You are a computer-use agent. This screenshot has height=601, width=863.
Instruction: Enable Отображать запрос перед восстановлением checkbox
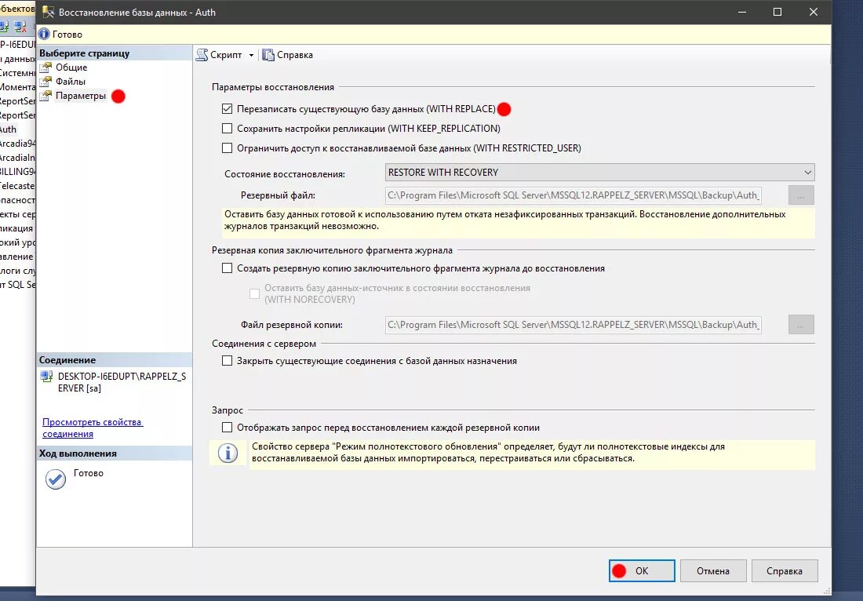(227, 427)
